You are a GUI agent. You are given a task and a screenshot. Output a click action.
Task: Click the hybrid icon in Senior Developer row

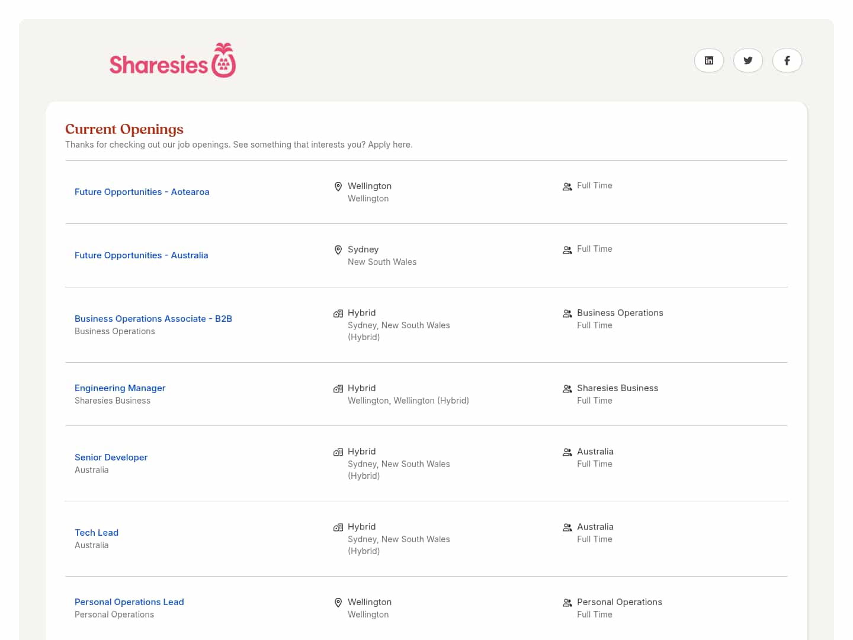coord(338,452)
